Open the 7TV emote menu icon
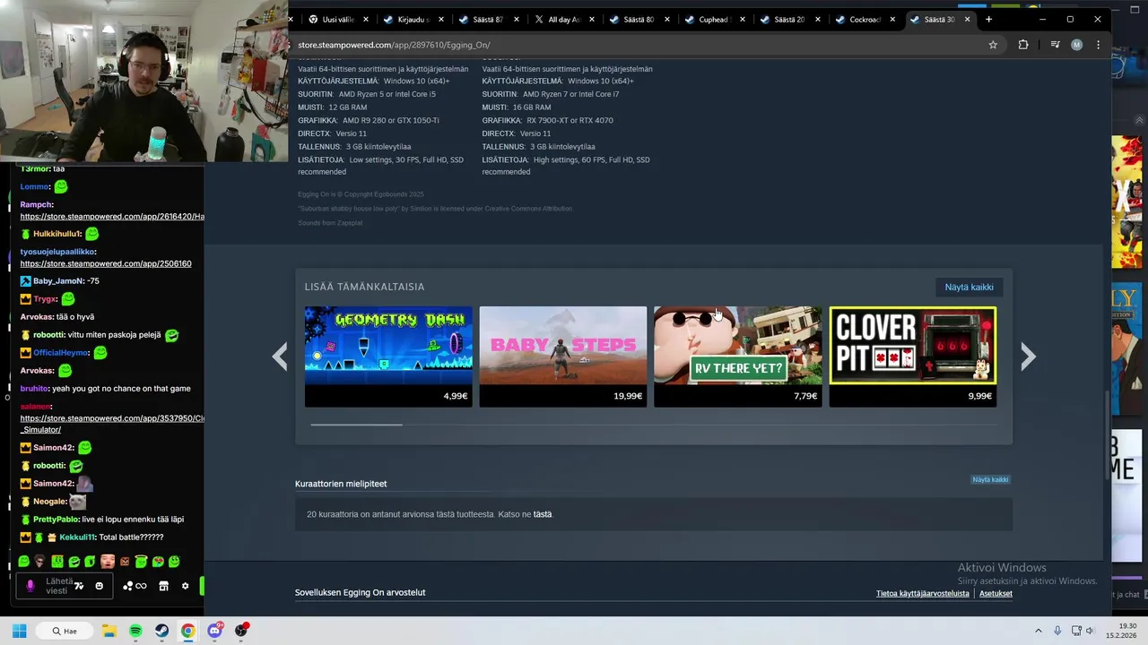Viewport: 1148px width, 645px height. click(79, 586)
